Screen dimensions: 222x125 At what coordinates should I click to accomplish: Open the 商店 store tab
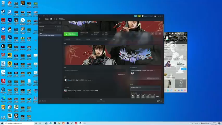pyautogui.click(x=47, y=19)
